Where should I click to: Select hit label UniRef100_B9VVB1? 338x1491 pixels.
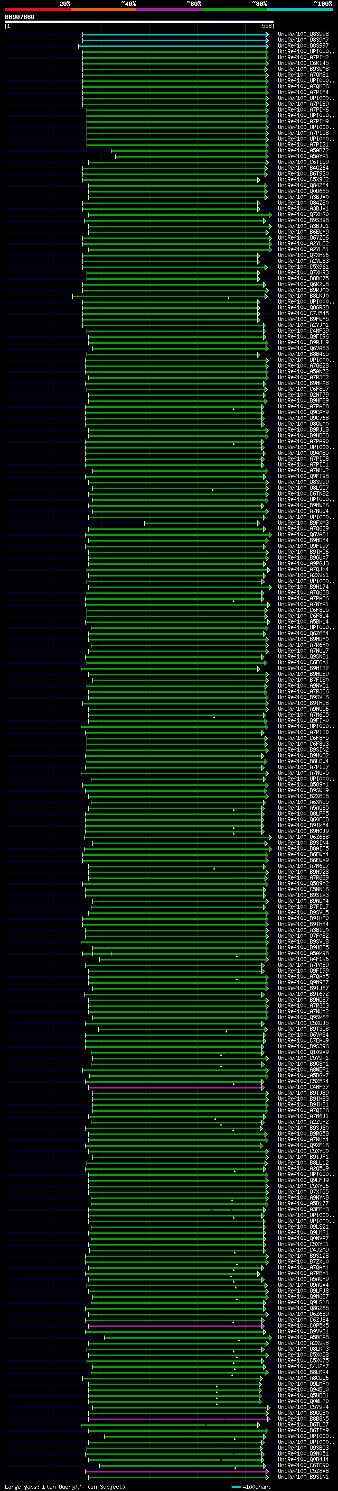(303, 1331)
